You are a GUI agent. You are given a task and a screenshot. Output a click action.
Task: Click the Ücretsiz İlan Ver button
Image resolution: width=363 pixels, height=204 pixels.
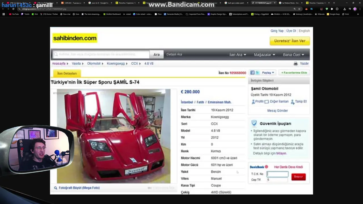pos(290,41)
